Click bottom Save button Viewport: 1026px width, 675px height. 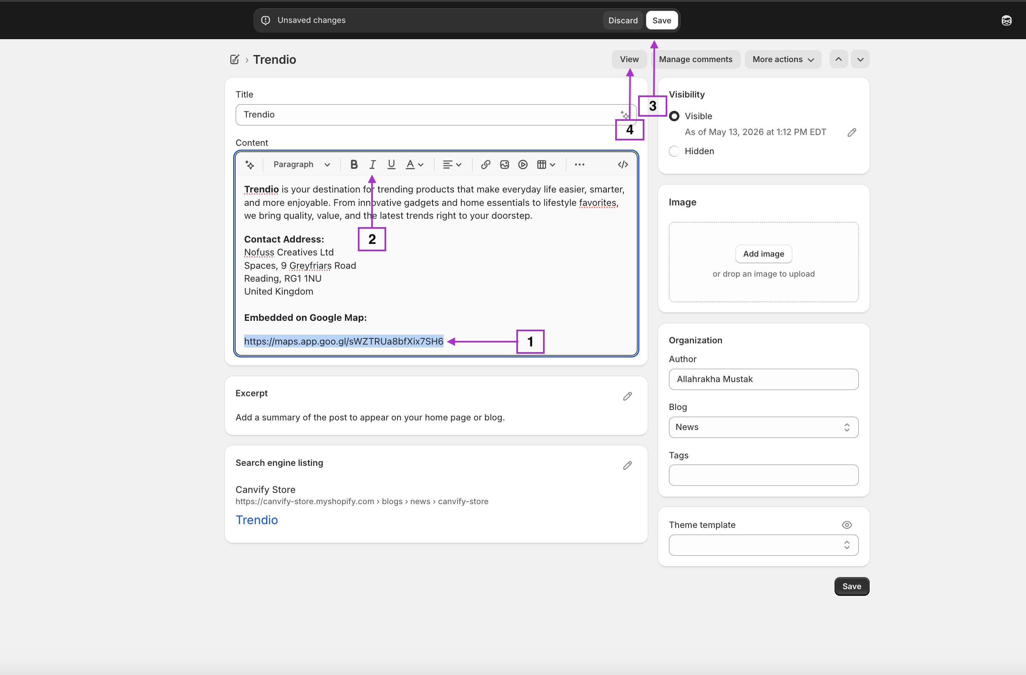(851, 586)
